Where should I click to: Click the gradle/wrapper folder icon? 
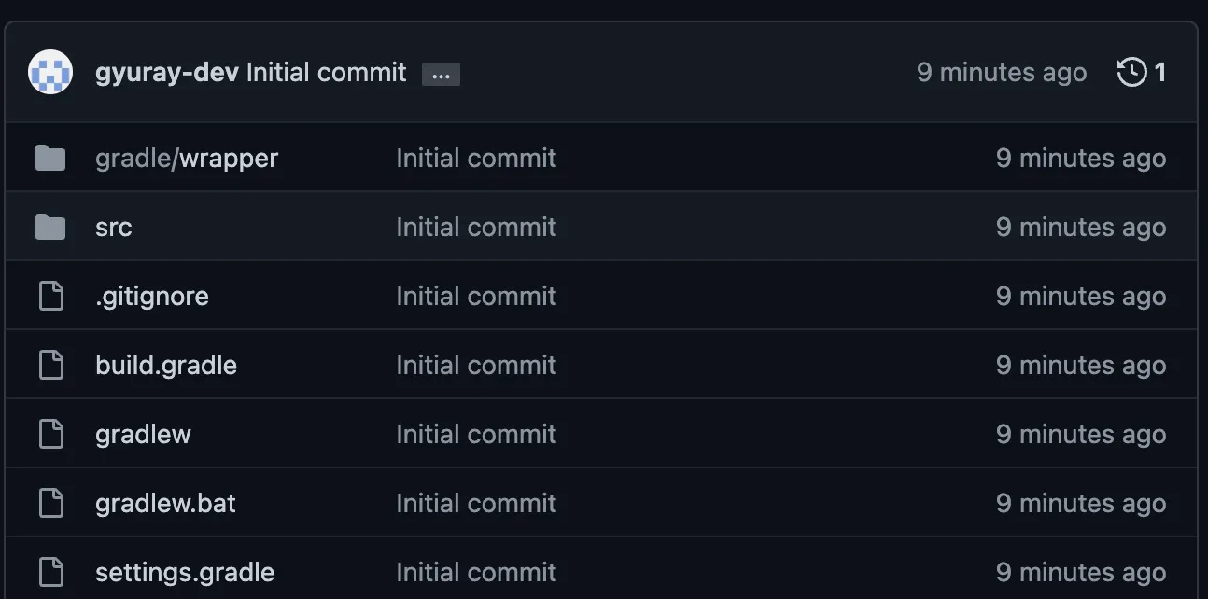[x=50, y=159]
